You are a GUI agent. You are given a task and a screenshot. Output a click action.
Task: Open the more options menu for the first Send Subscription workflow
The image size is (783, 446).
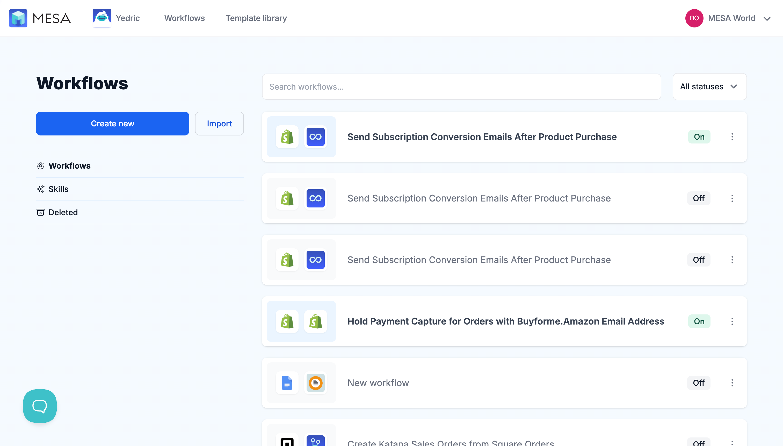pyautogui.click(x=732, y=136)
